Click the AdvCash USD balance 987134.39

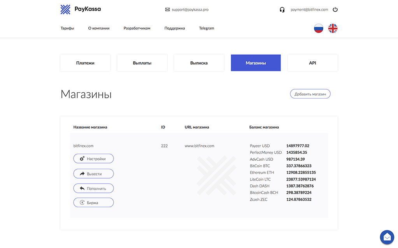click(x=295, y=160)
